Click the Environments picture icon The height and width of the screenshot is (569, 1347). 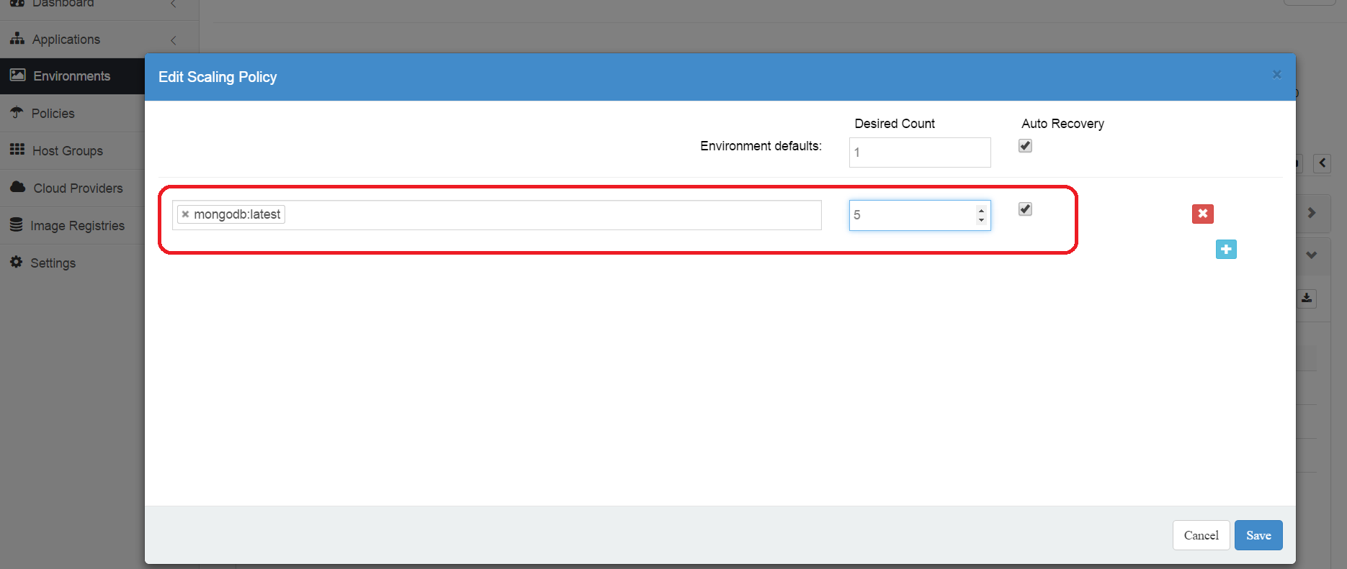17,75
